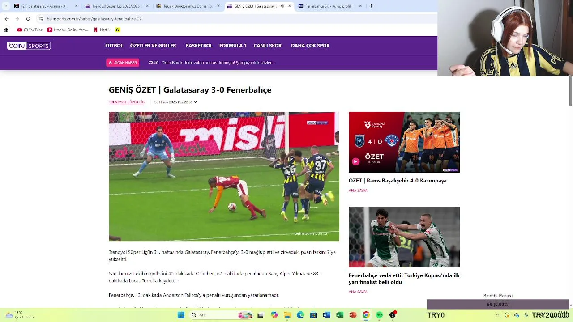Close the Trendyol Süper Lig tab
The height and width of the screenshot is (322, 573).
[x=147, y=6]
